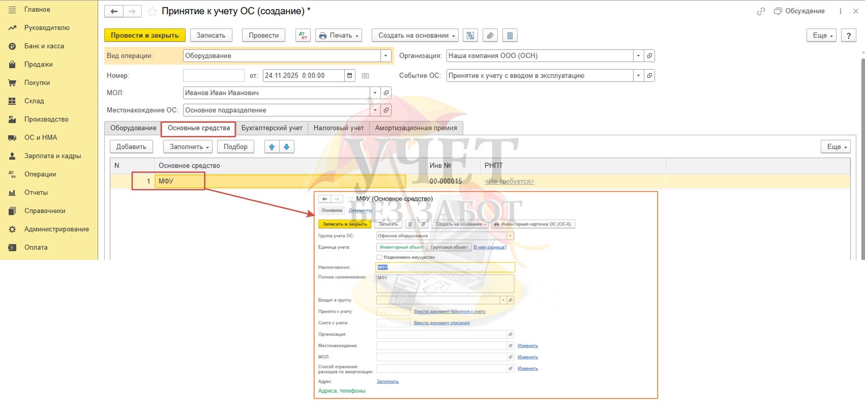Expand the Событие ОС dropdown arrow
This screenshot has height=408, width=865.
pos(638,76)
